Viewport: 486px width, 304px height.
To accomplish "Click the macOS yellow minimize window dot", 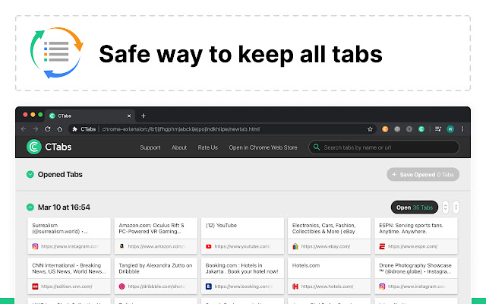I will coord(33,115).
